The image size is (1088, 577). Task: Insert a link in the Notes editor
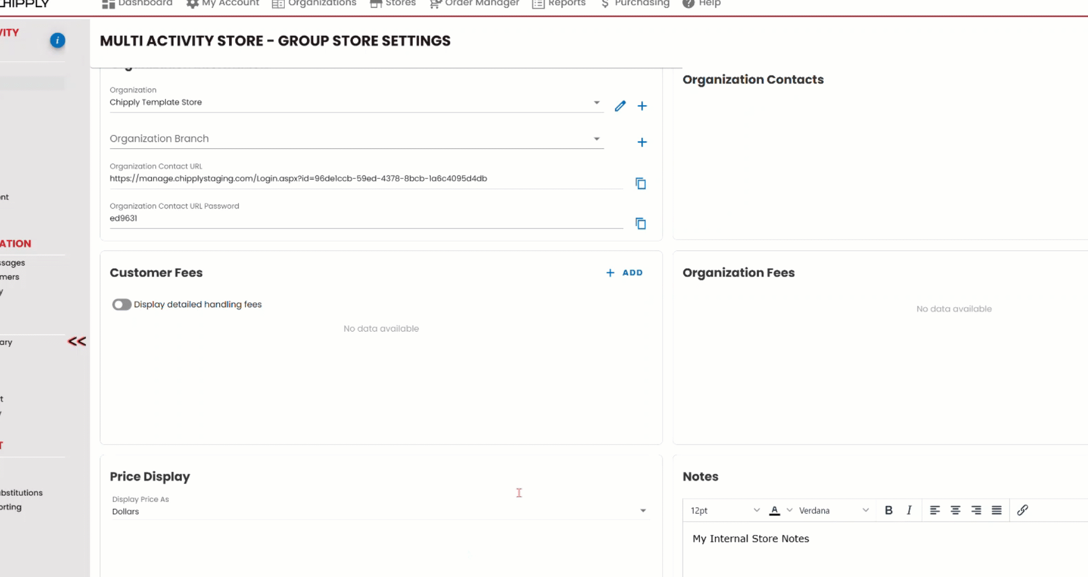click(x=1022, y=510)
